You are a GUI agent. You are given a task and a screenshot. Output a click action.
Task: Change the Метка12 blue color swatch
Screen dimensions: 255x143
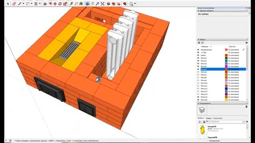(226, 89)
